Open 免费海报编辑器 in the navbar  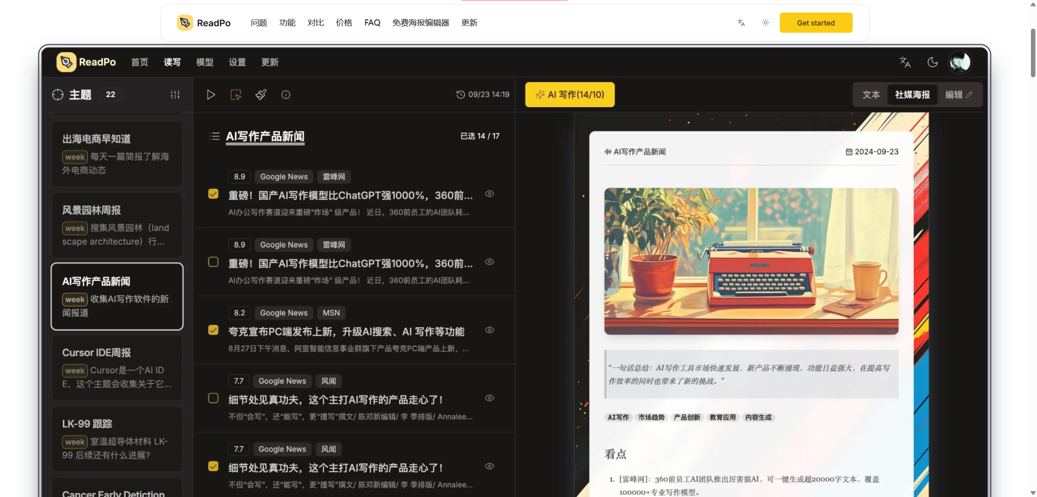tap(421, 23)
